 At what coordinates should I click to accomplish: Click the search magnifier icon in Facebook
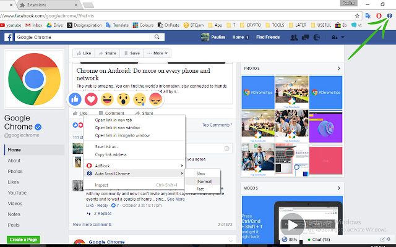coord(157,37)
